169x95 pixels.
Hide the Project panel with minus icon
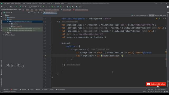coord(41,12)
